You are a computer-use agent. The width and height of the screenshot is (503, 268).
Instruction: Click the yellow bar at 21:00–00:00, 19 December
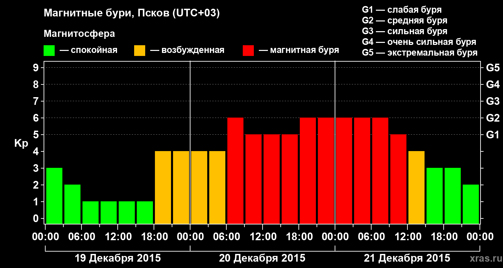click(181, 187)
